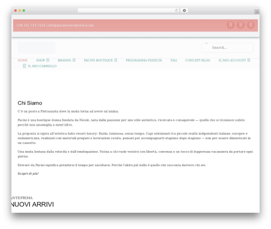271x229 pixels.
Task: Expand the Shop submenu arrow
Action: [x=48, y=60]
